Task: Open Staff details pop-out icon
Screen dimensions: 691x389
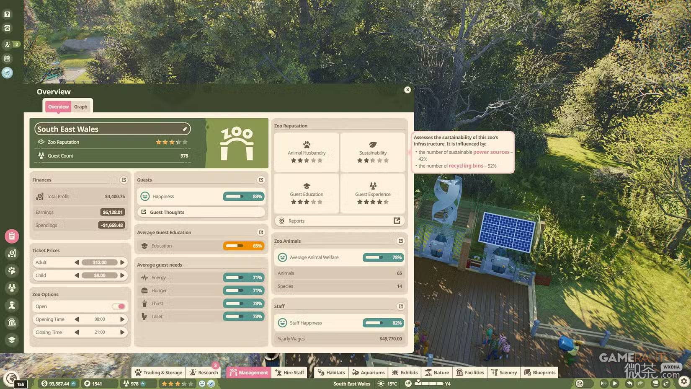Action: tap(400, 306)
